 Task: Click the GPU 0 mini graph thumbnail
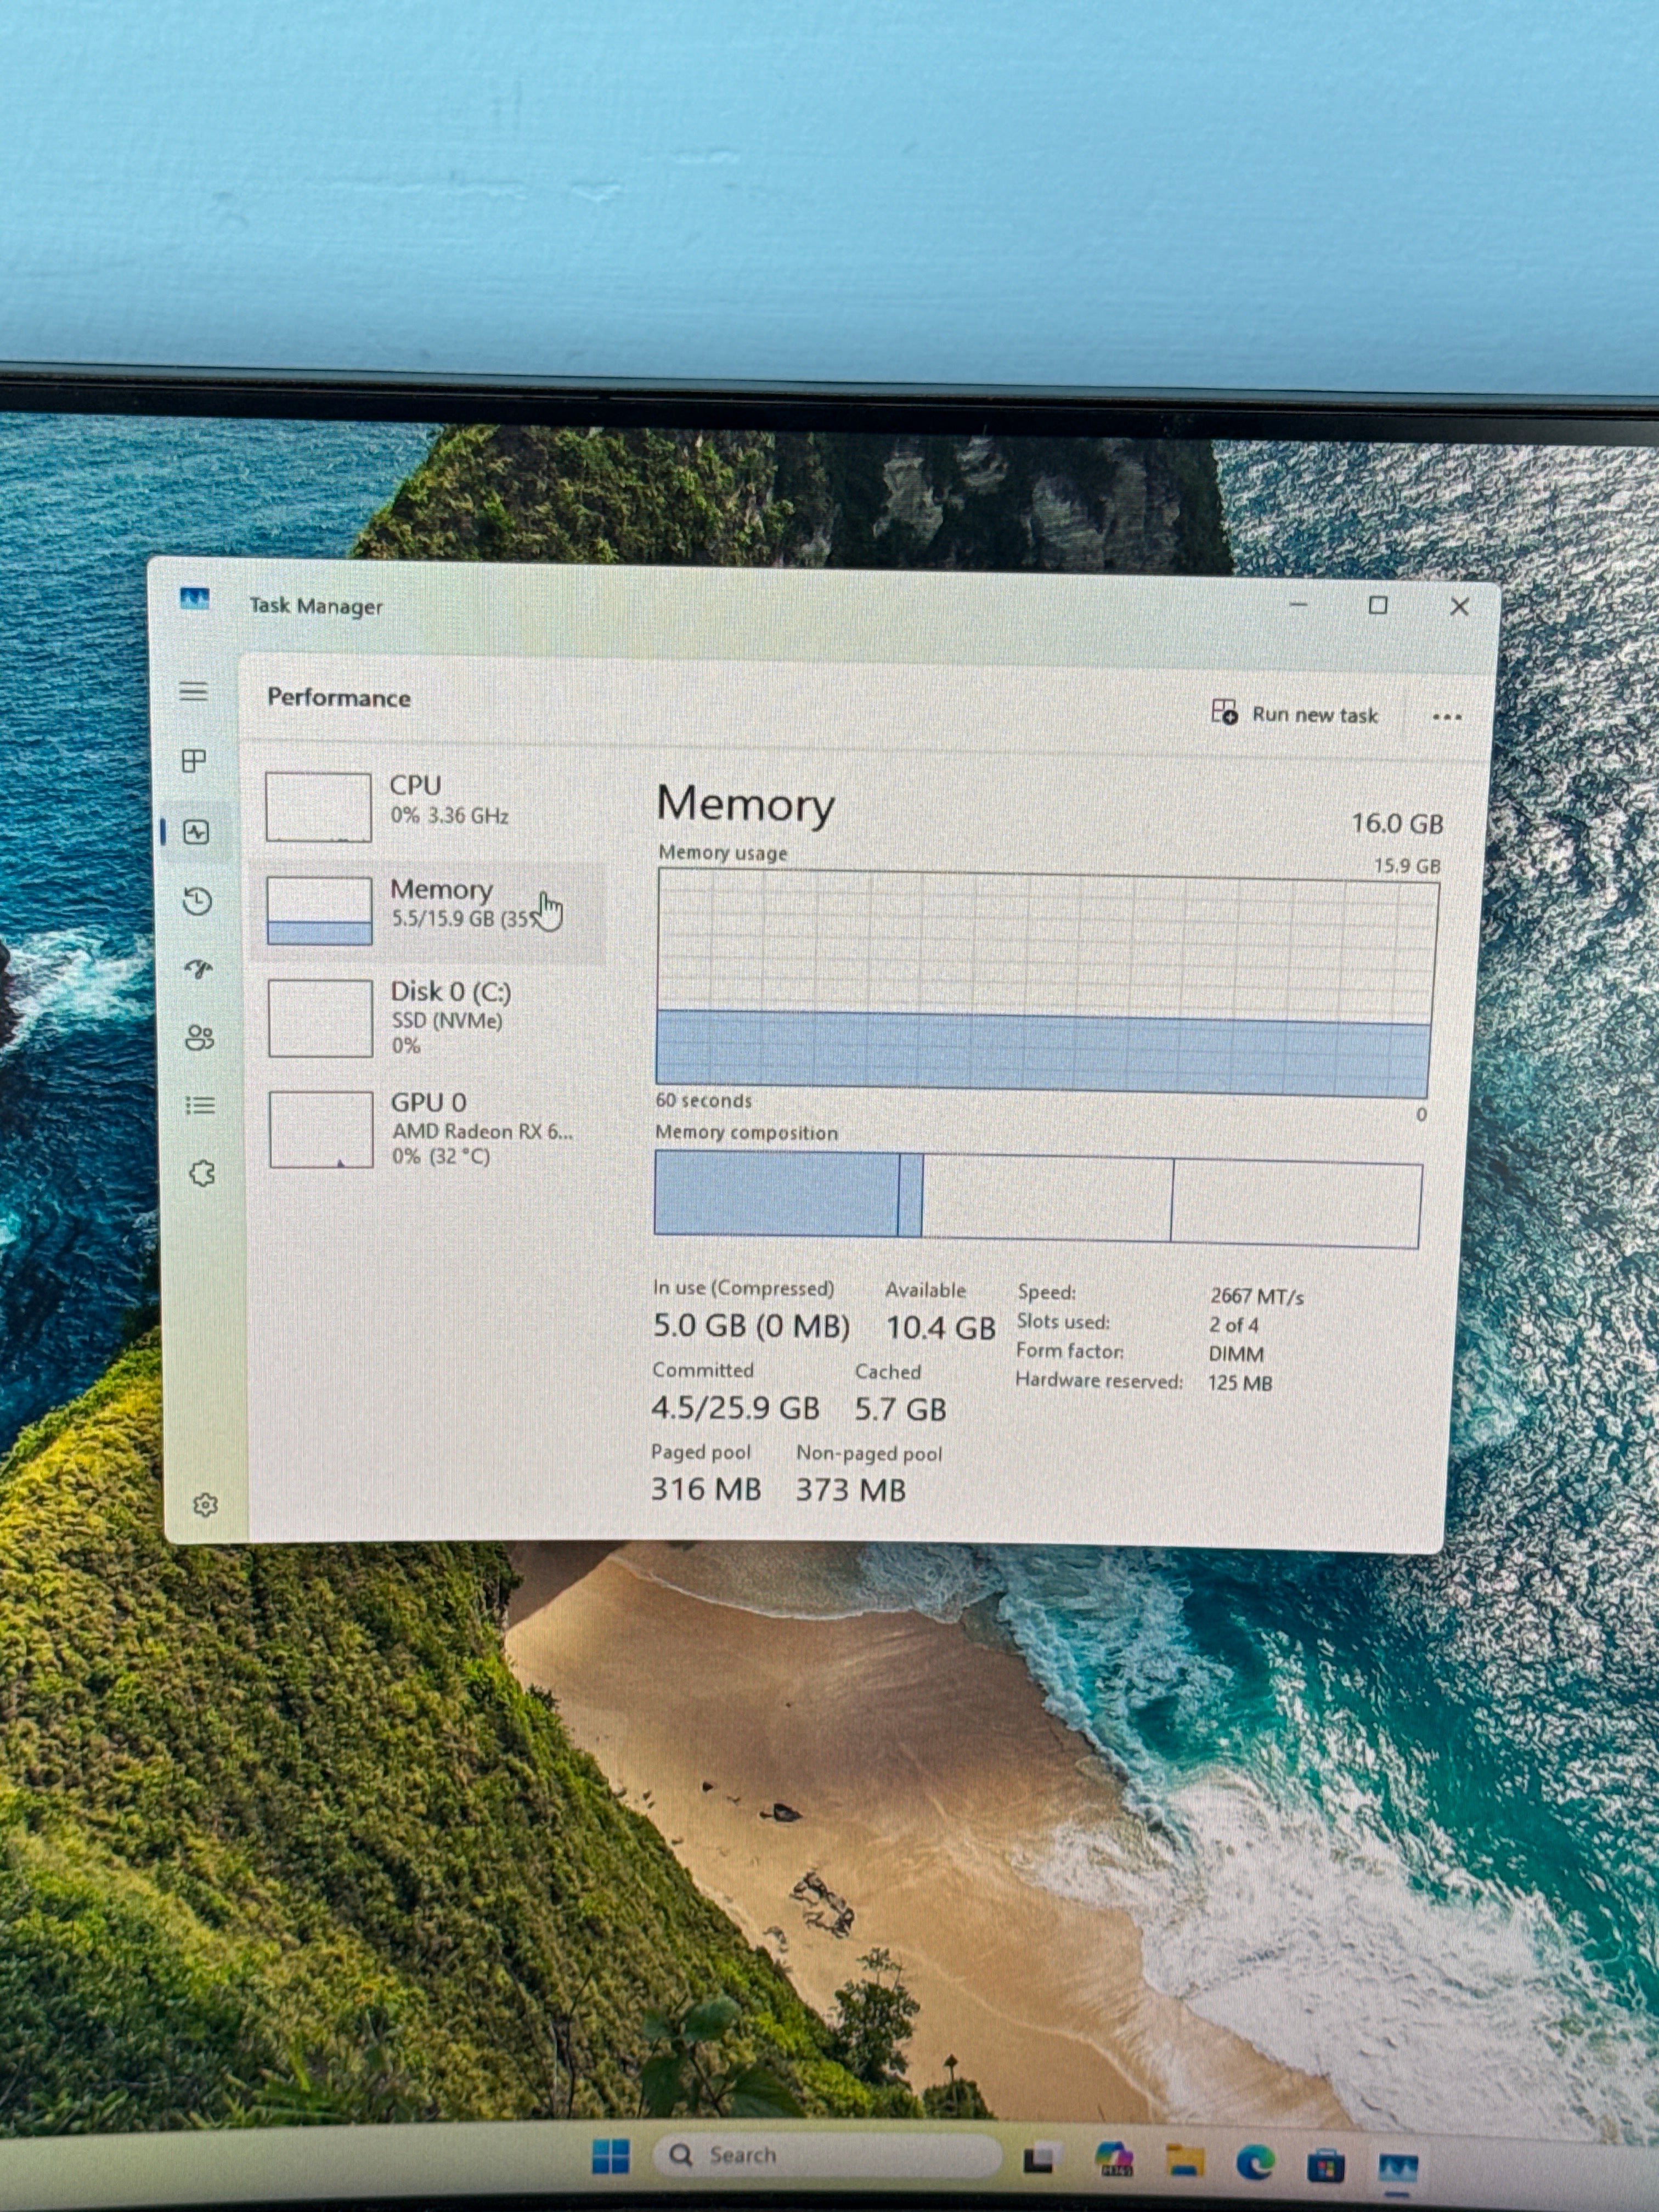321,1129
